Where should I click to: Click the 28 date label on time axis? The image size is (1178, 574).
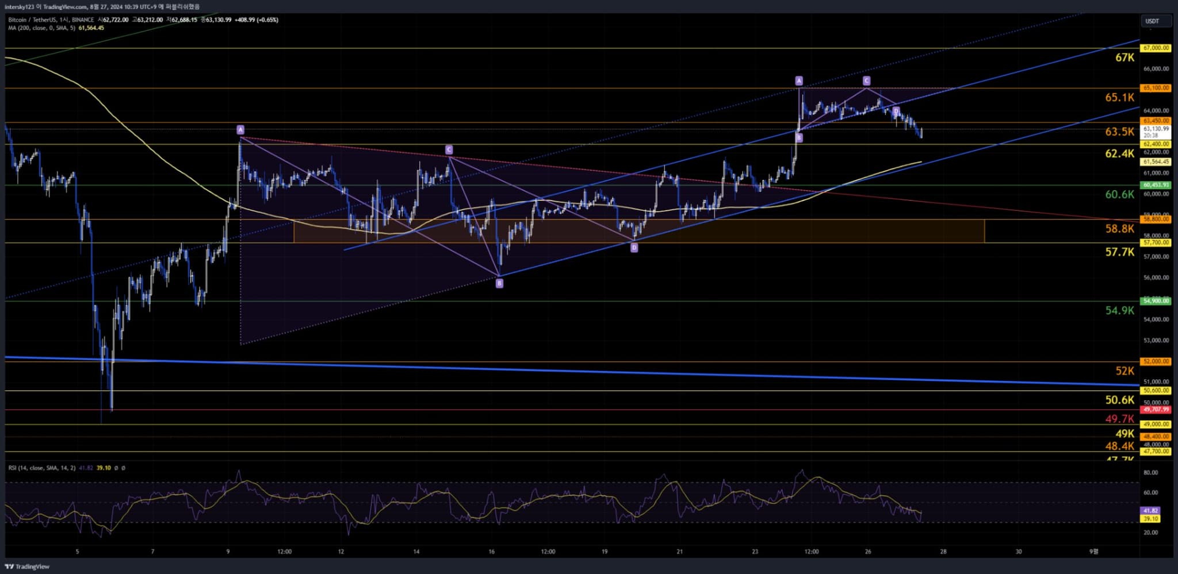(x=943, y=552)
